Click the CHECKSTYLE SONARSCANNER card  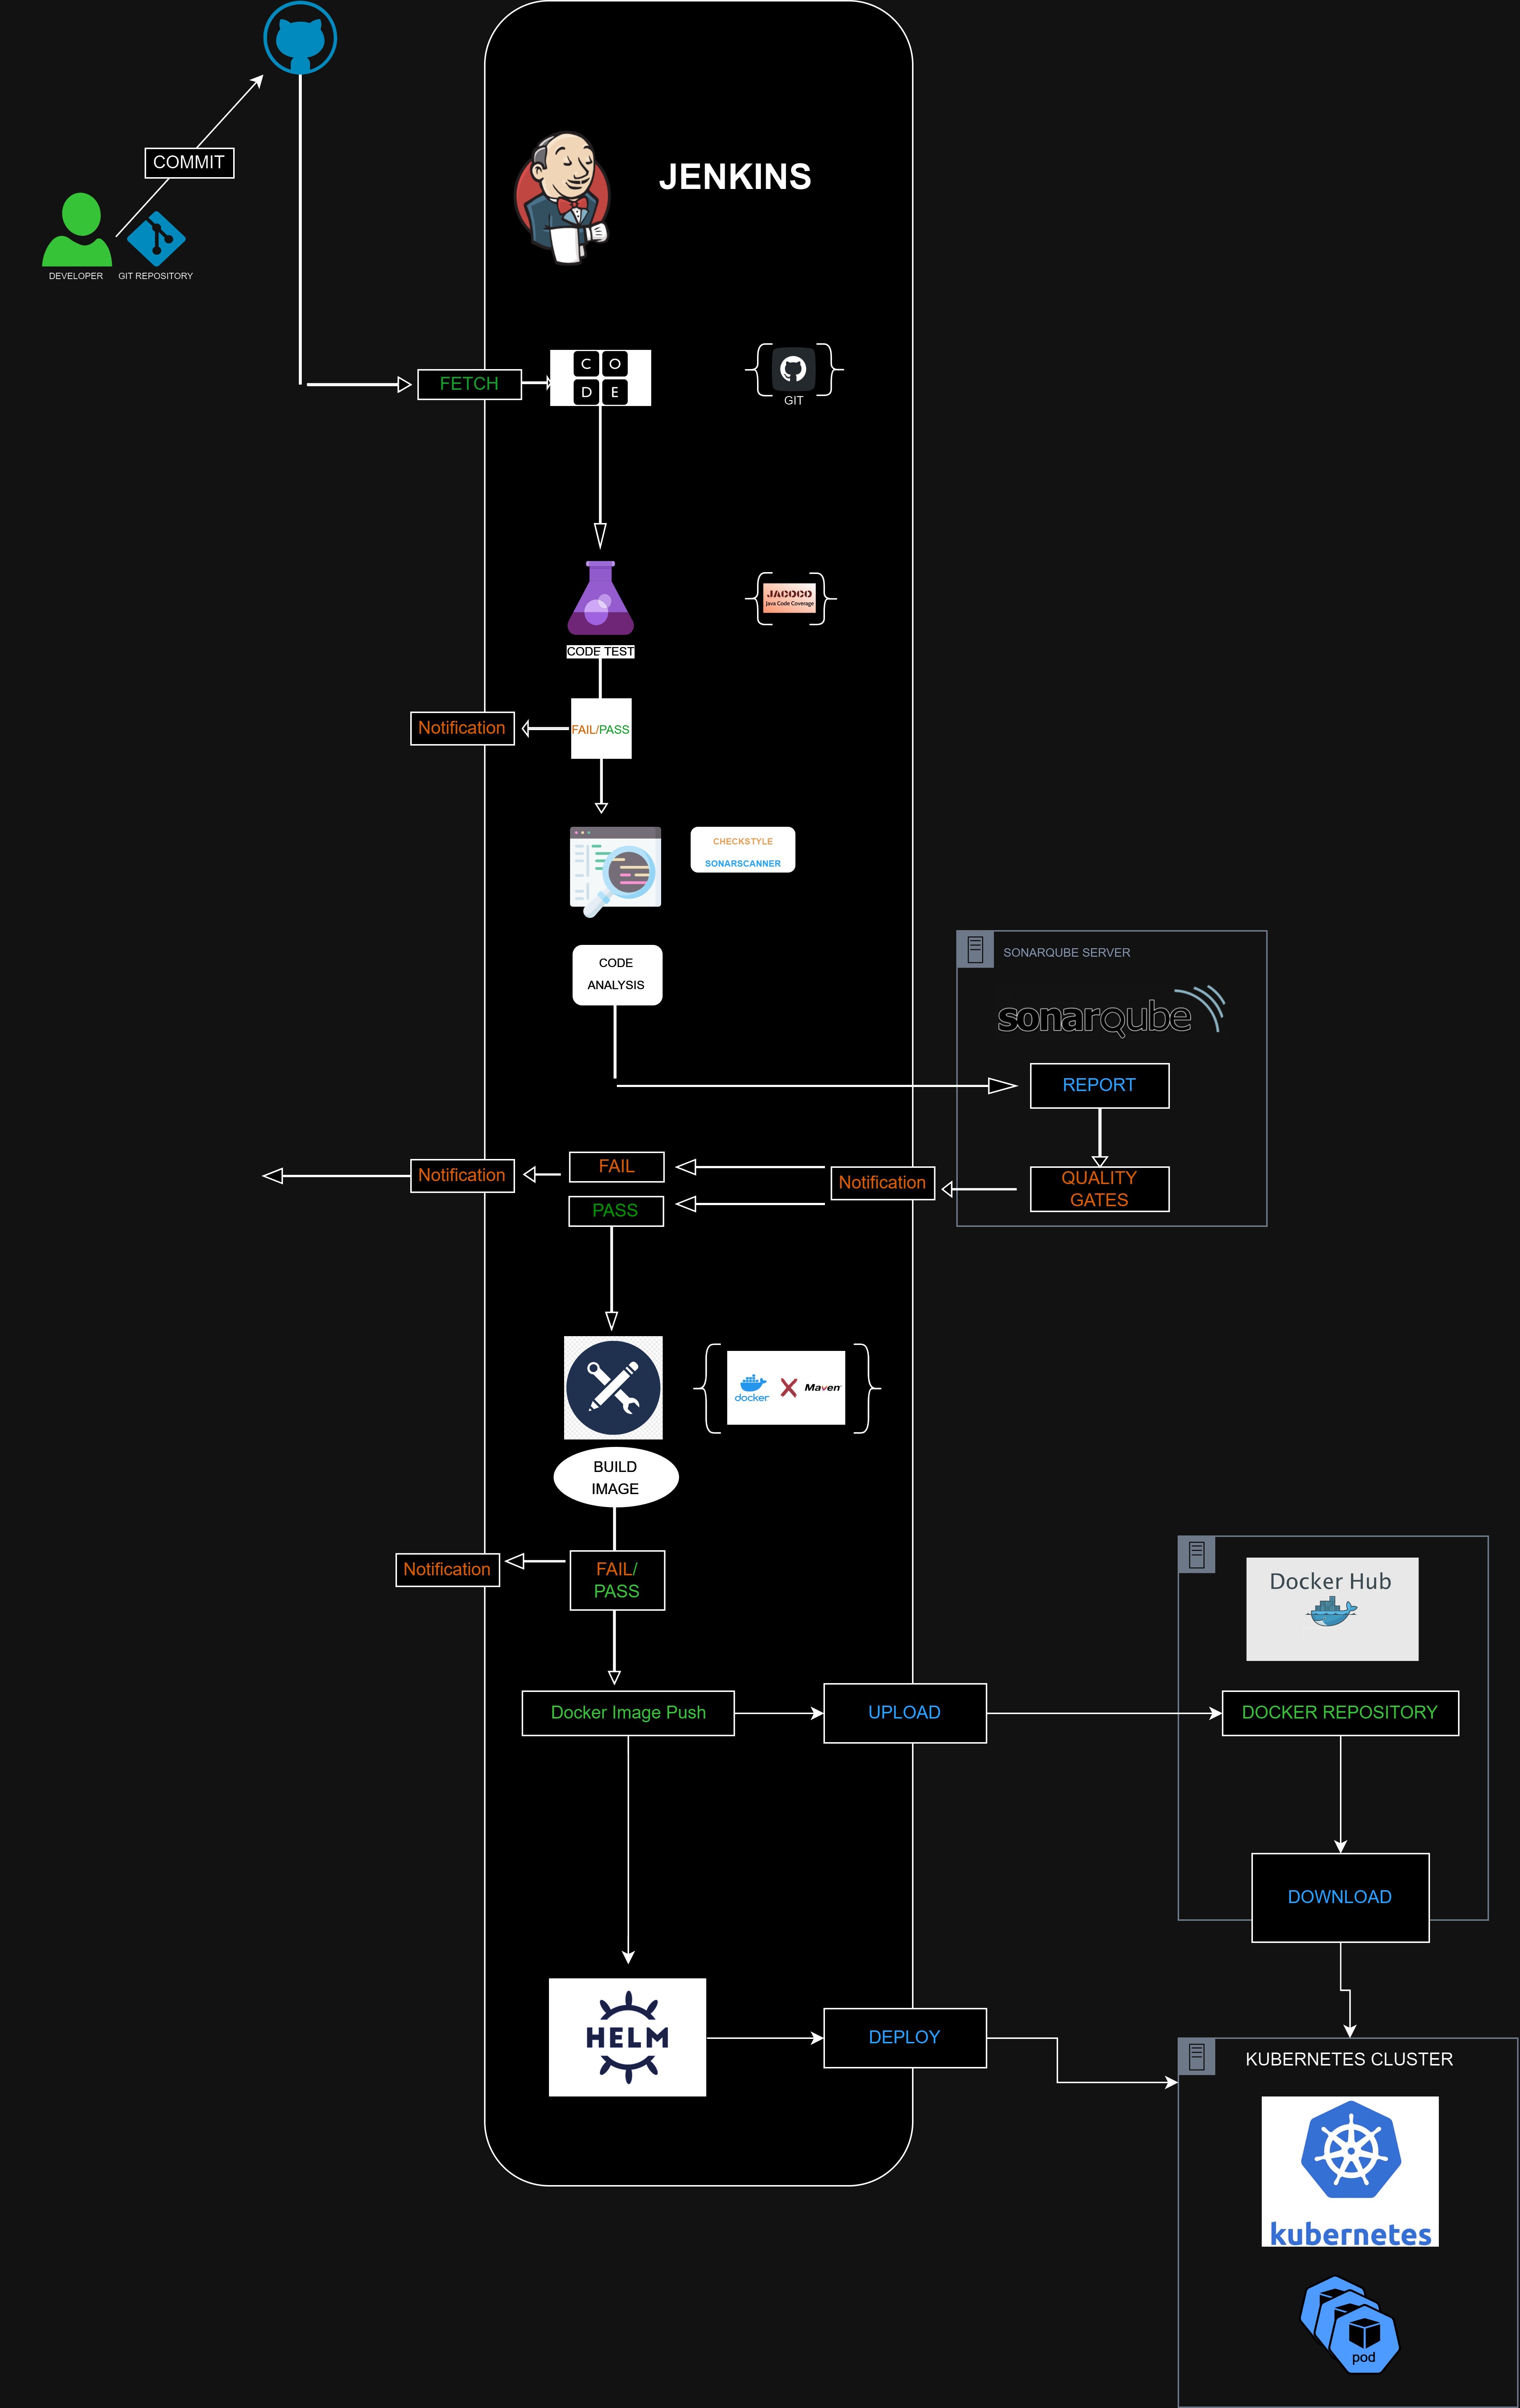click(743, 850)
